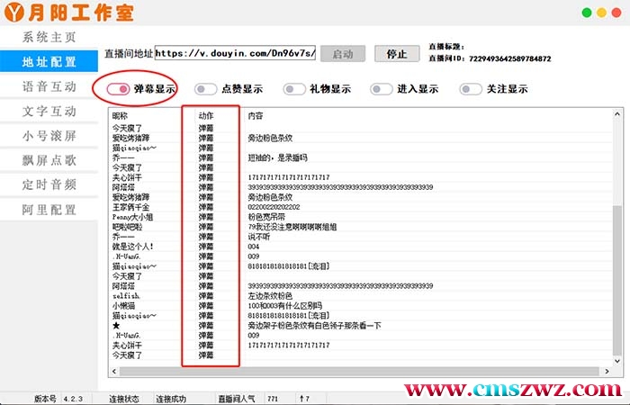630x405 pixels.
Task: Click the green maximize dot
Action: [614, 13]
